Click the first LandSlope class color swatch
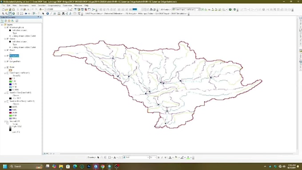Viewport: 302px width, 170px height. click(10, 79)
